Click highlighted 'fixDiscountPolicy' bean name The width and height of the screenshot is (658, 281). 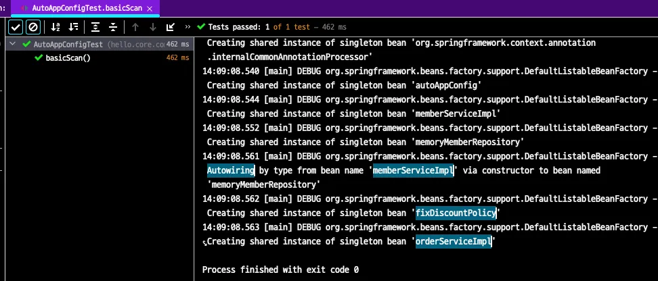(456, 213)
